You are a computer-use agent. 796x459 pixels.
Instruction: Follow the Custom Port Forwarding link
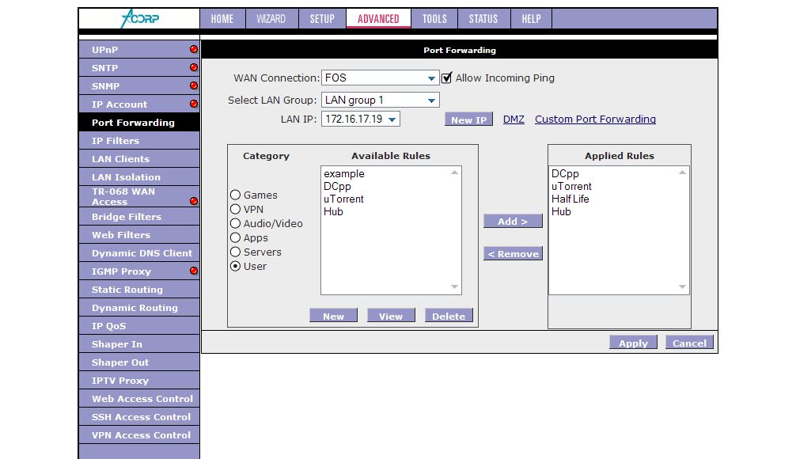[x=595, y=119]
